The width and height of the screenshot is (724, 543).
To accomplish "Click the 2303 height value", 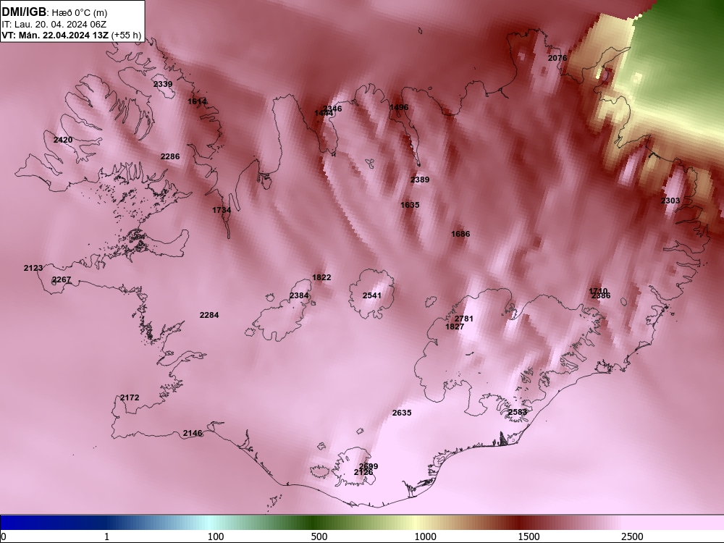I will pyautogui.click(x=670, y=201).
